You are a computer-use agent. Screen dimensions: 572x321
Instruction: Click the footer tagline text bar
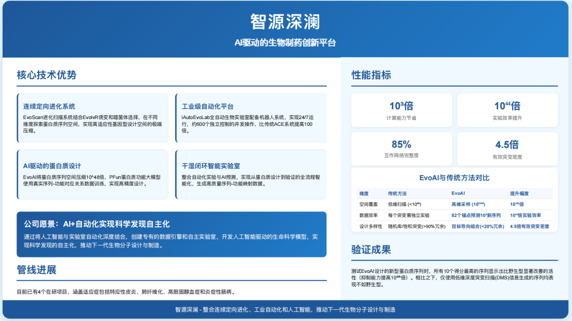point(285,309)
